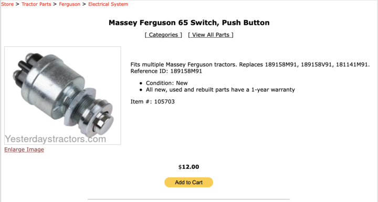This screenshot has height=202, width=378.
Task: Open the Enlarge Image link
Action: [24, 150]
